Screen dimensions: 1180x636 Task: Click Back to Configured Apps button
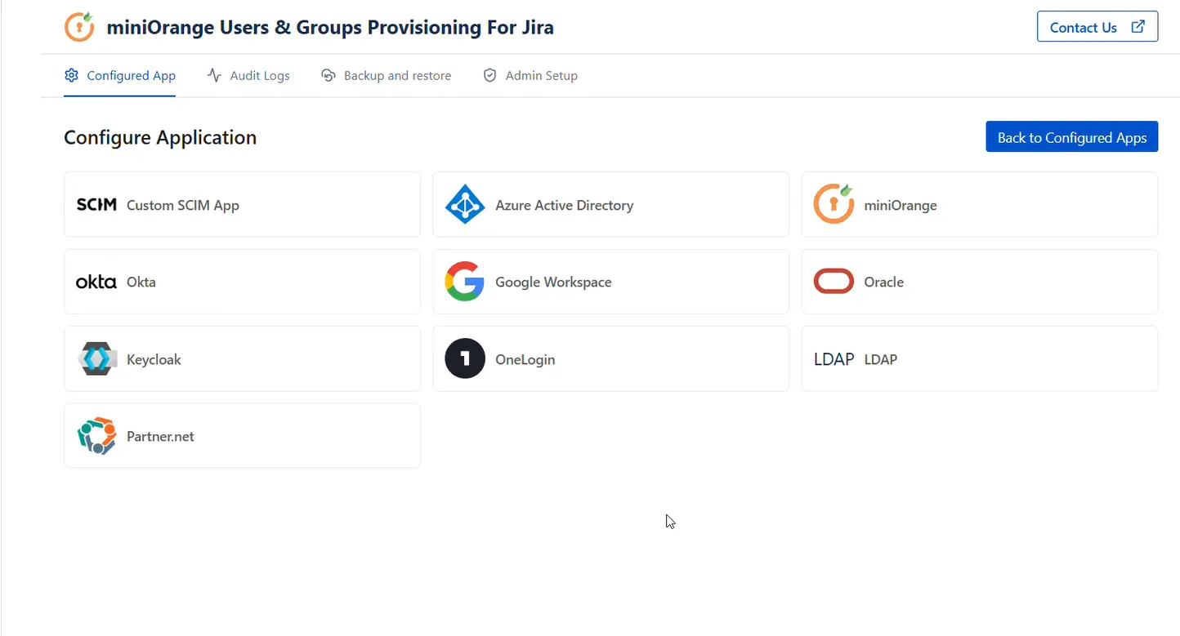(1072, 137)
